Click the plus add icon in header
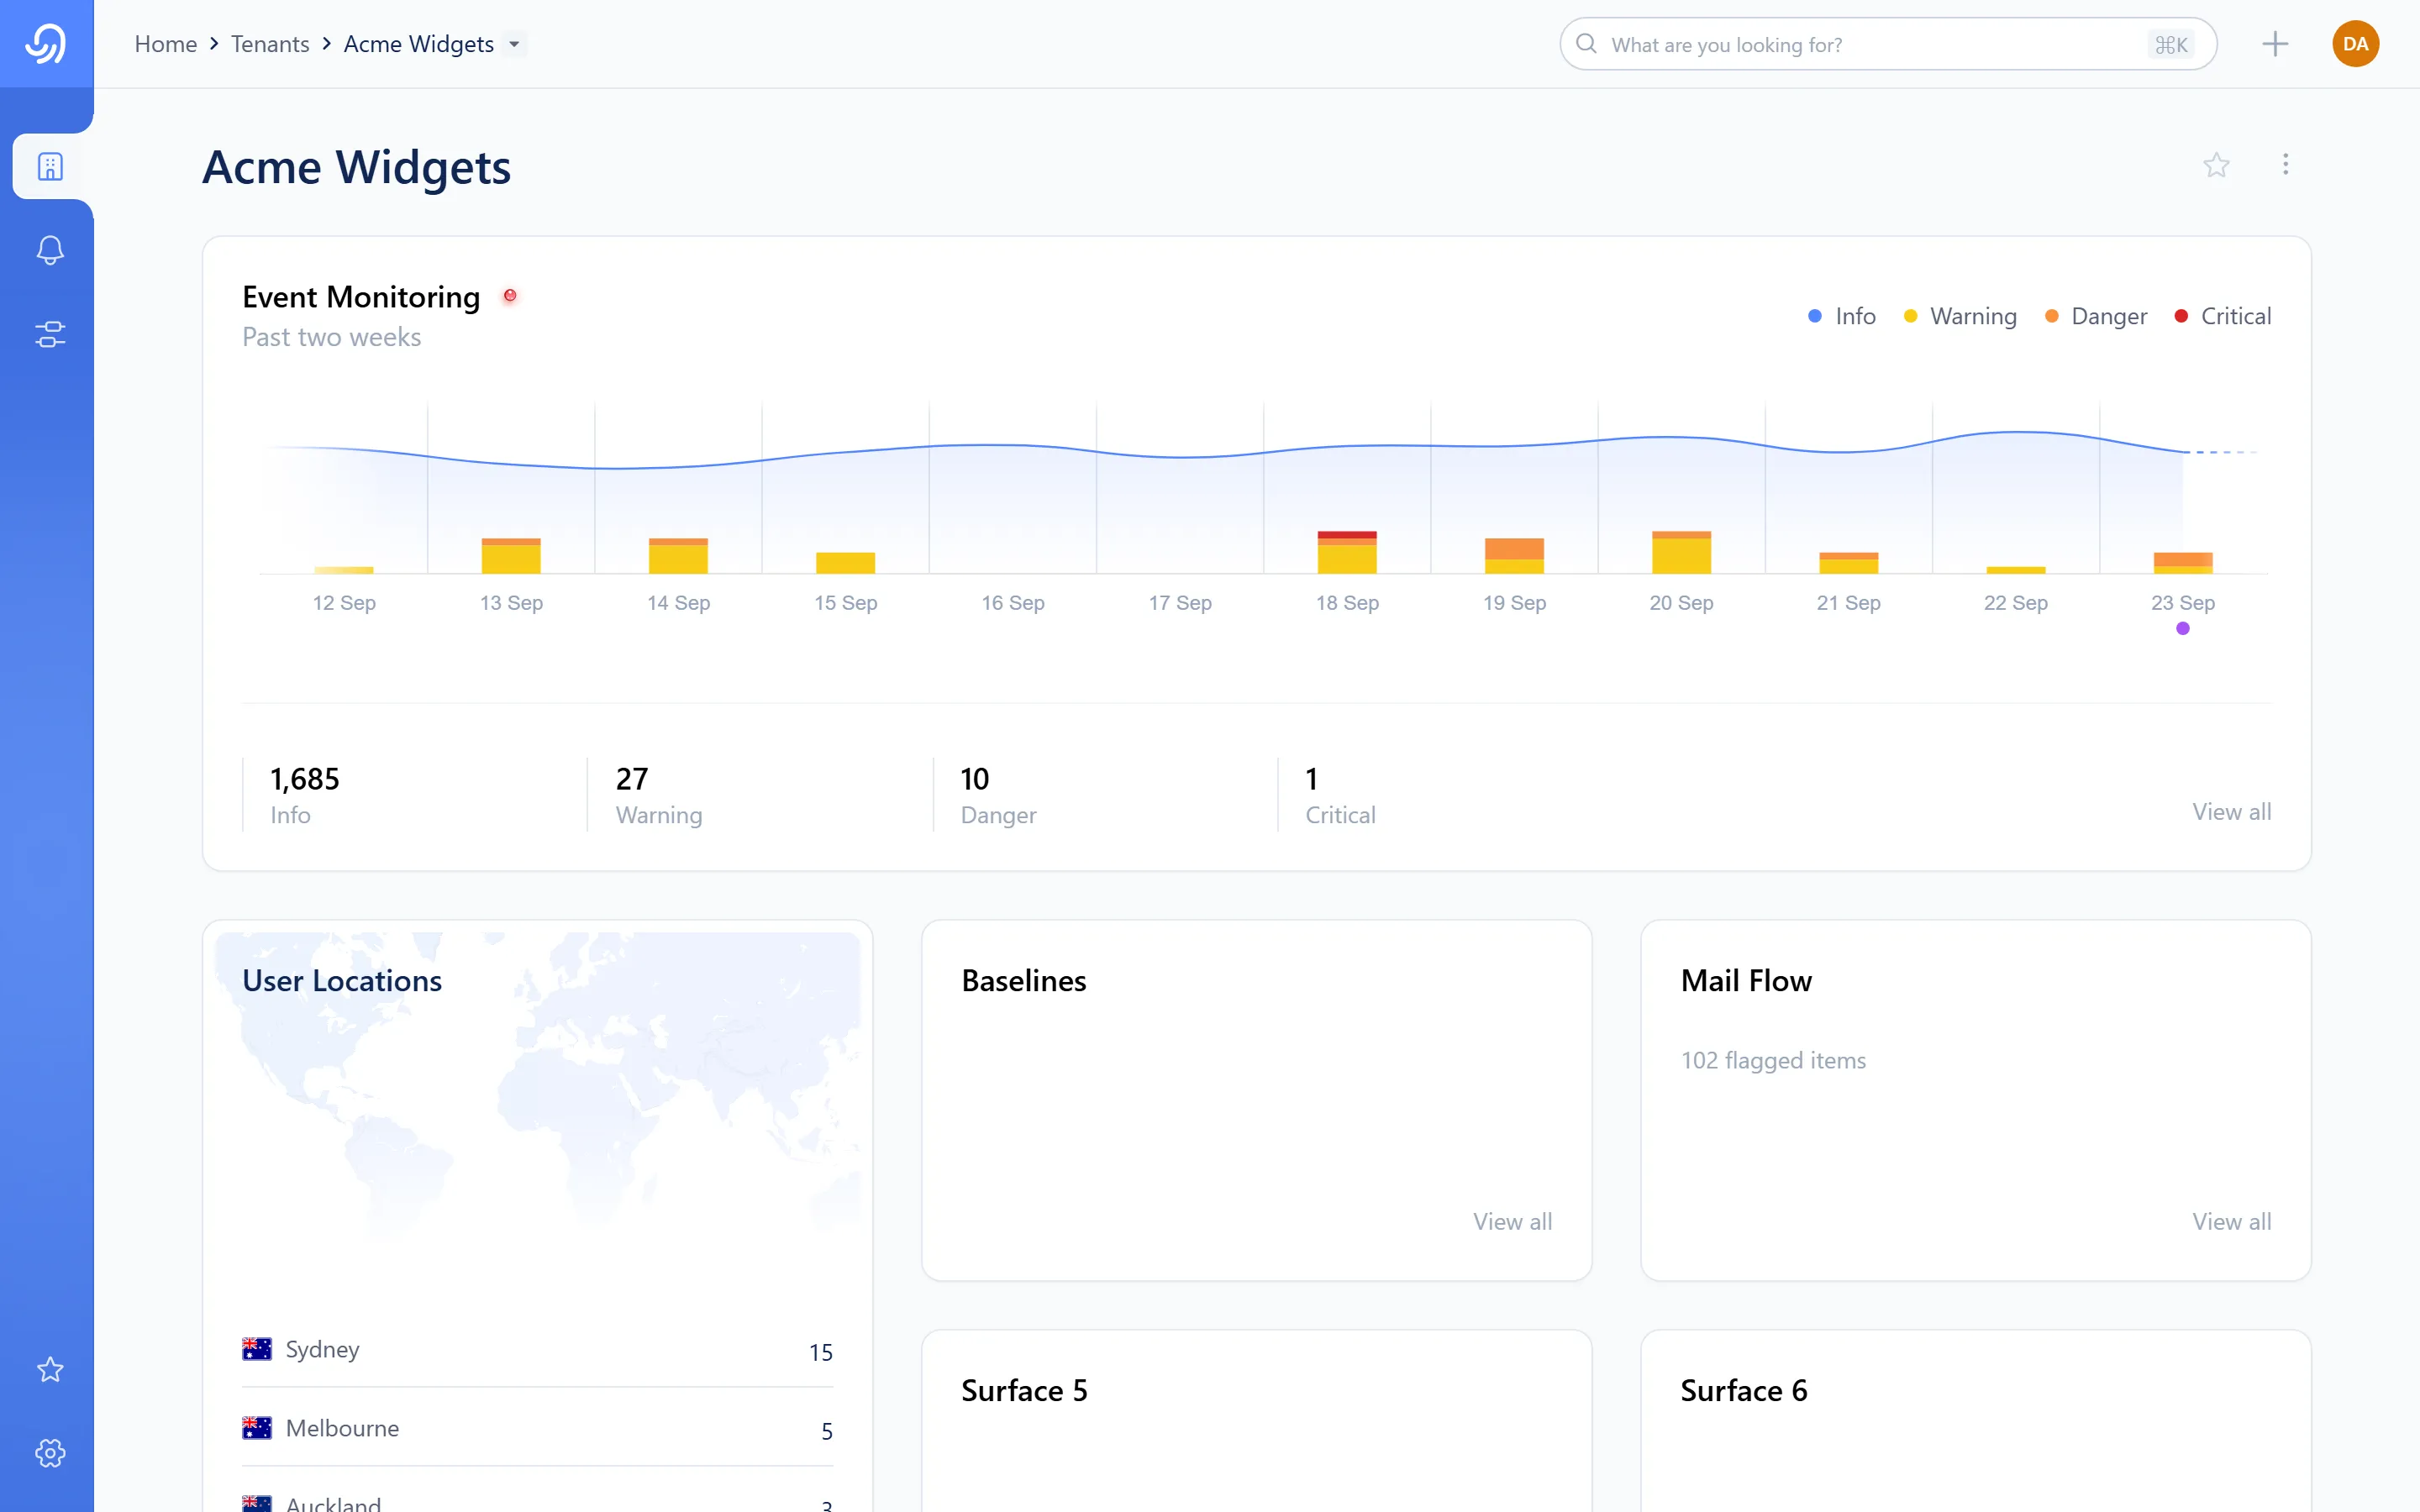Screen dimensions: 2420x1512 click(2275, 44)
